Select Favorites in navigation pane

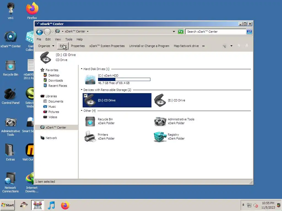[52, 70]
